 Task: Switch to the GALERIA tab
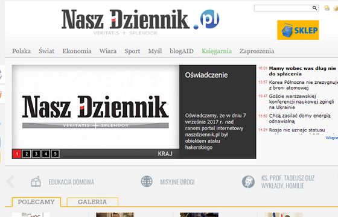pos(92,202)
